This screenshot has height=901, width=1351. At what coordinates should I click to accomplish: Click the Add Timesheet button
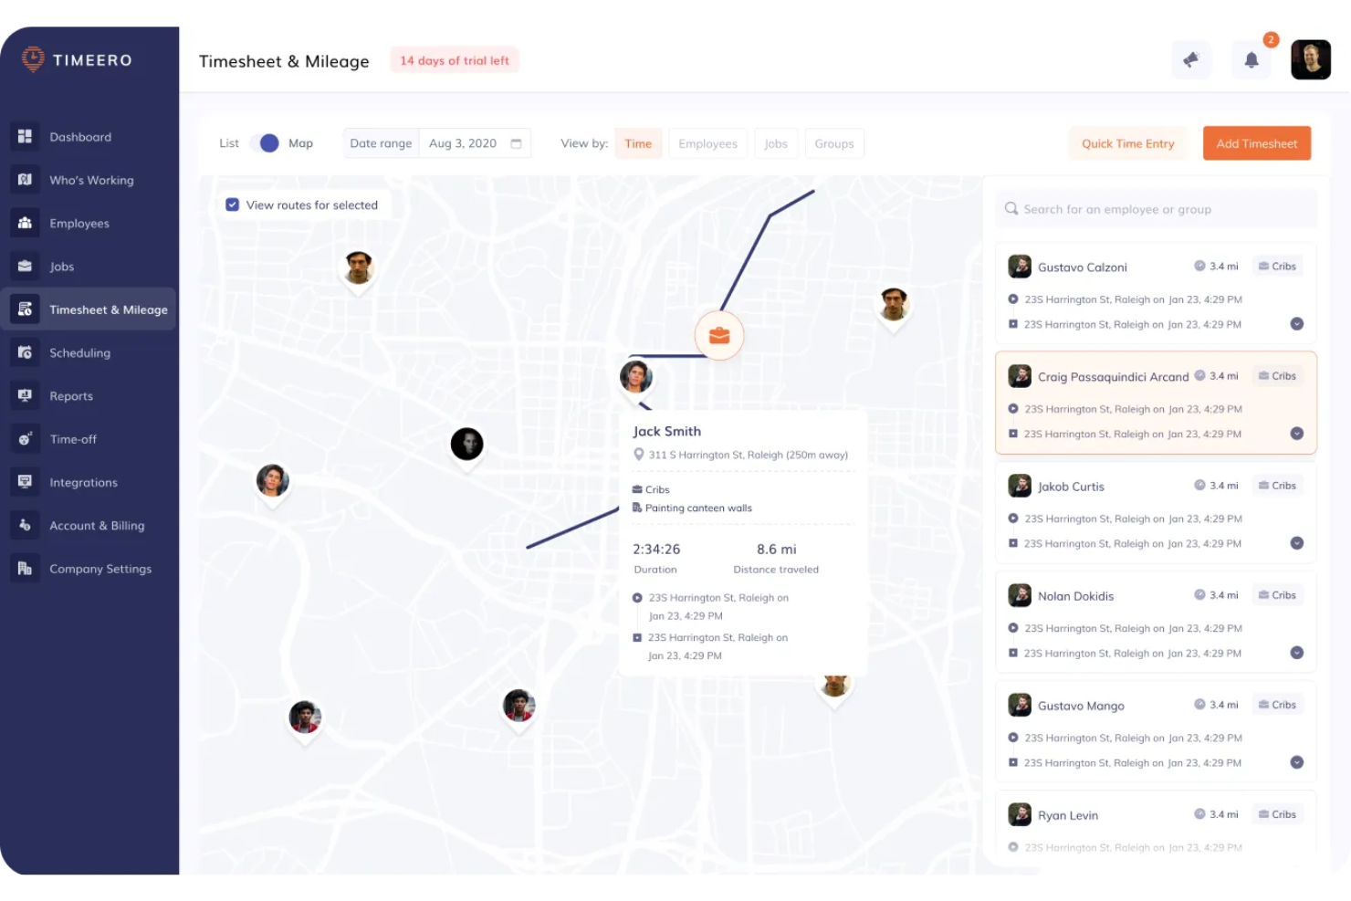(1256, 143)
